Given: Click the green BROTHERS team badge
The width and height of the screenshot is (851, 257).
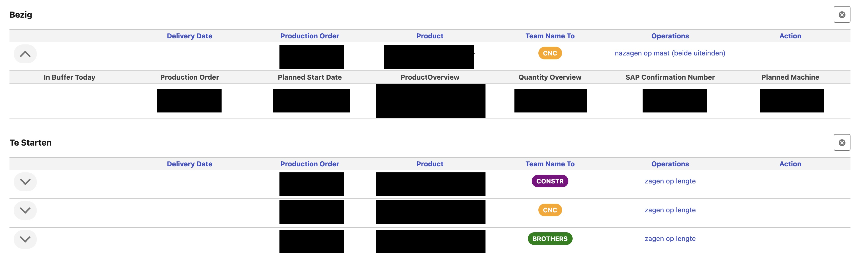Looking at the screenshot, I should click(x=550, y=239).
